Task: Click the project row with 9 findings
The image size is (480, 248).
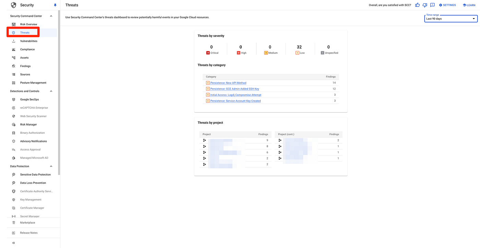Action: point(235,141)
